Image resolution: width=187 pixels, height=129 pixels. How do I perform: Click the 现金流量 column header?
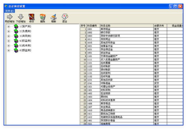175,26
